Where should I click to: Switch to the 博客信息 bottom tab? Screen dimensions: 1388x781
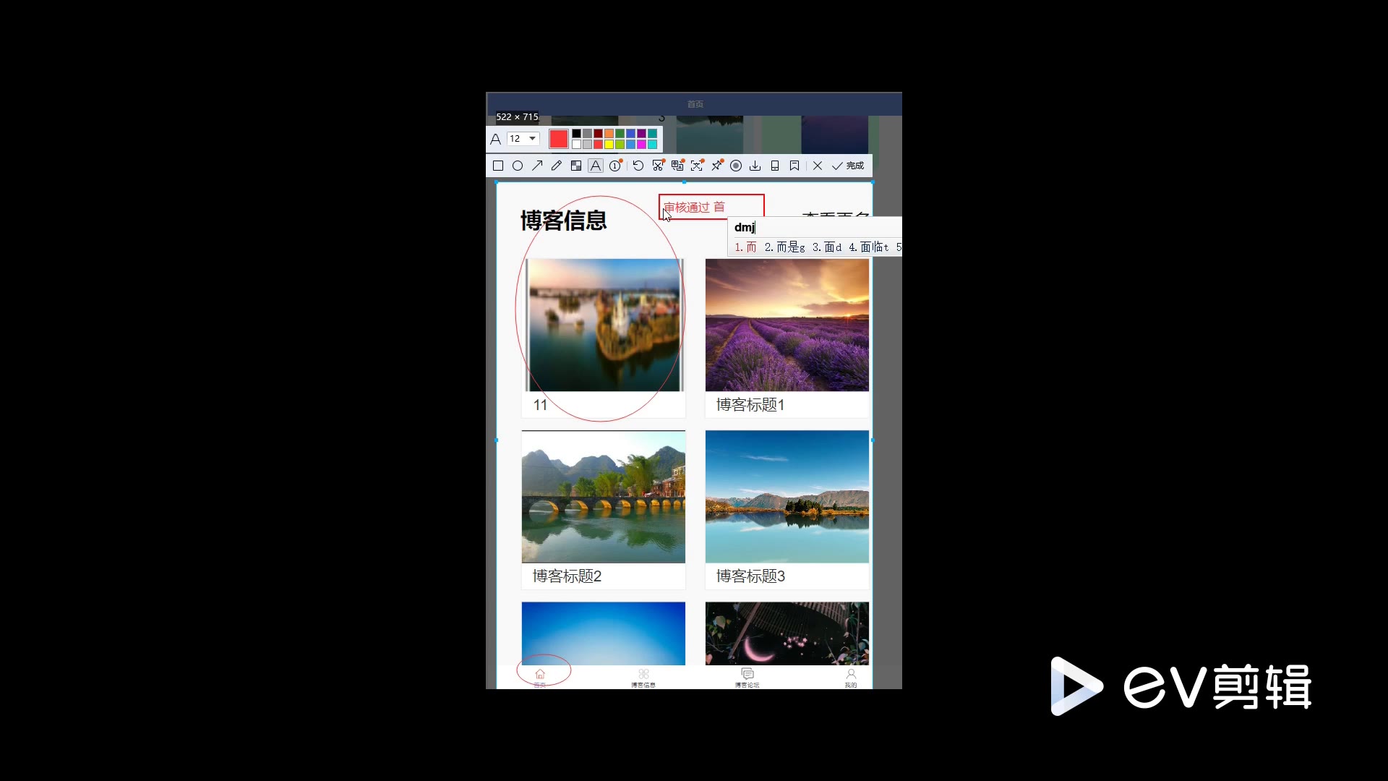pyautogui.click(x=643, y=678)
